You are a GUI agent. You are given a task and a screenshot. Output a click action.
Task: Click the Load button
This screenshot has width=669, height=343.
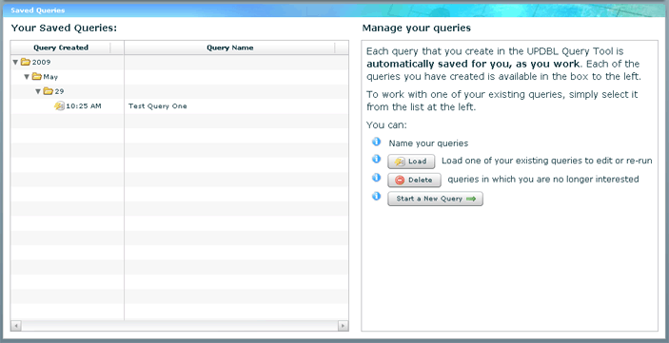(x=411, y=162)
